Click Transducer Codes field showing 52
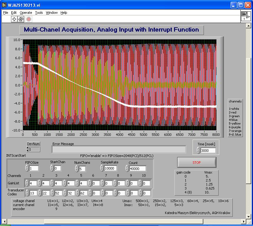Viewport: 253px width, 226px height. click(x=59, y=193)
